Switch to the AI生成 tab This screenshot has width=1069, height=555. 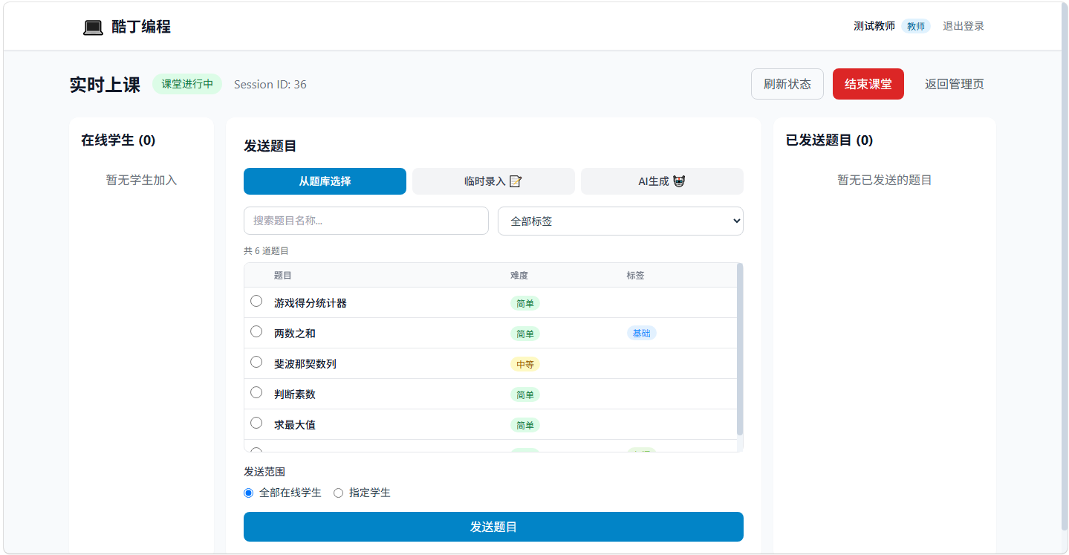tap(662, 181)
